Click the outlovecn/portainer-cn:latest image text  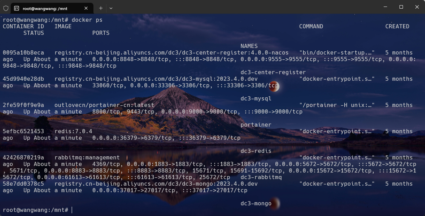[x=104, y=105]
